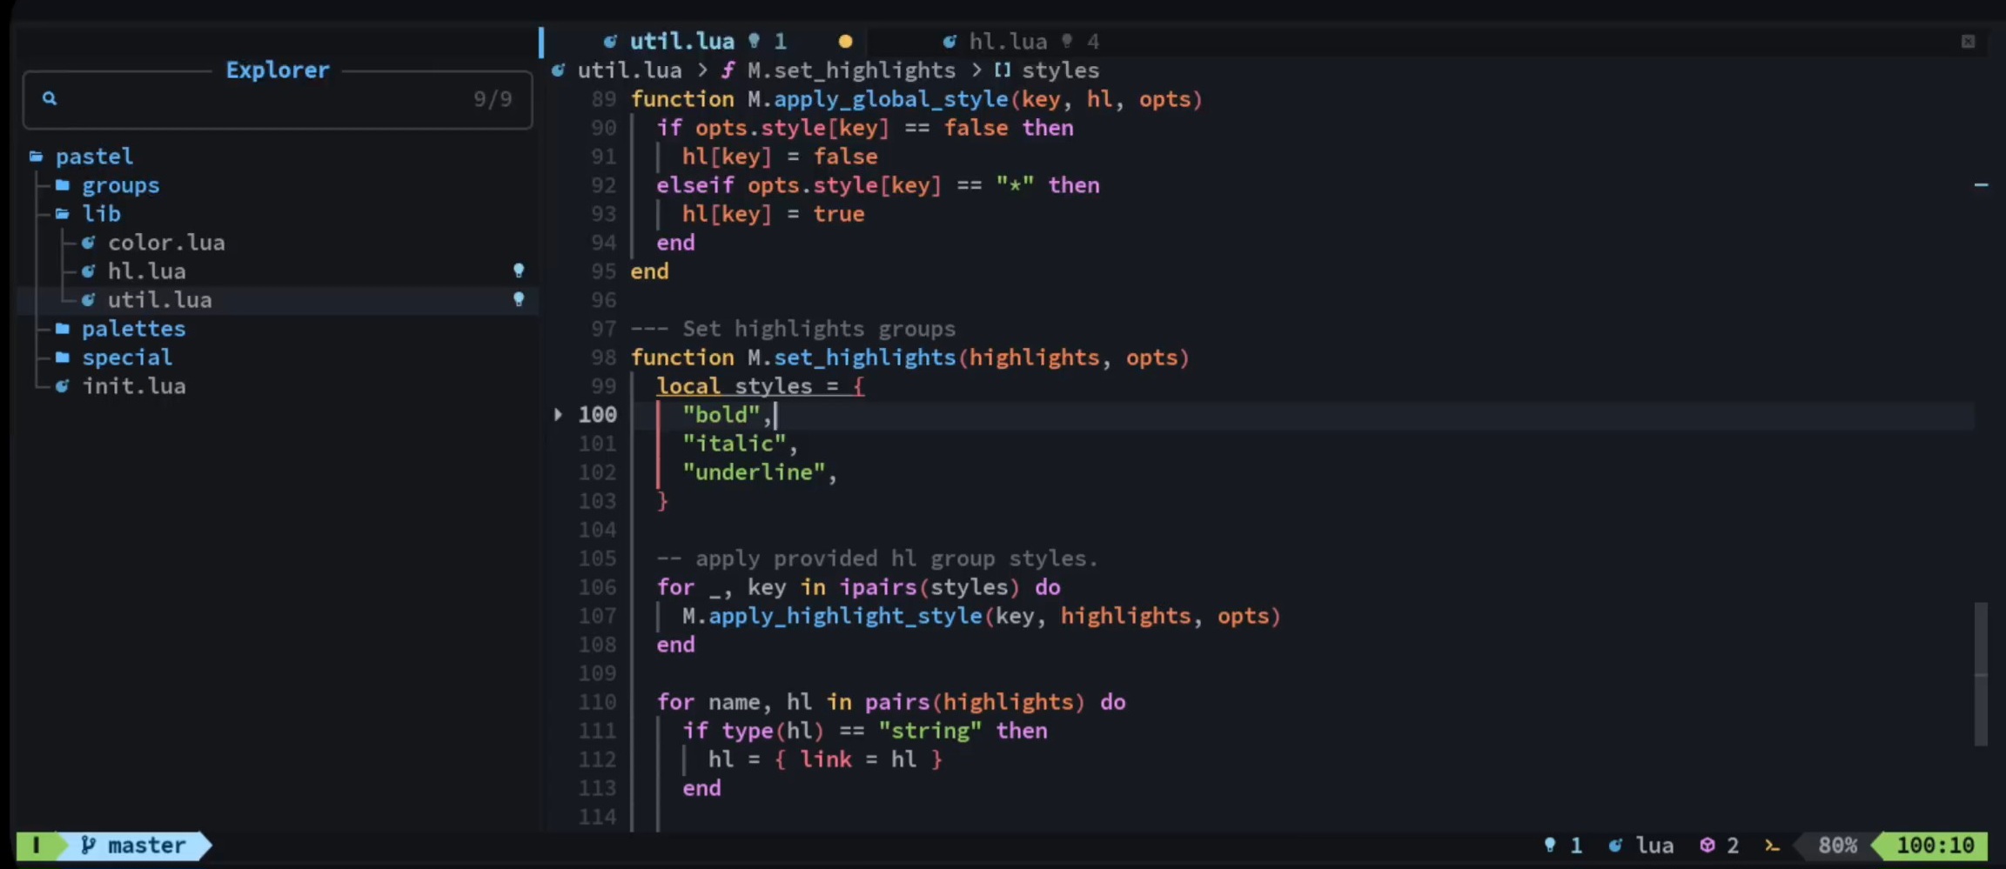Click util.lua in the breadcrumb bar

(629, 70)
